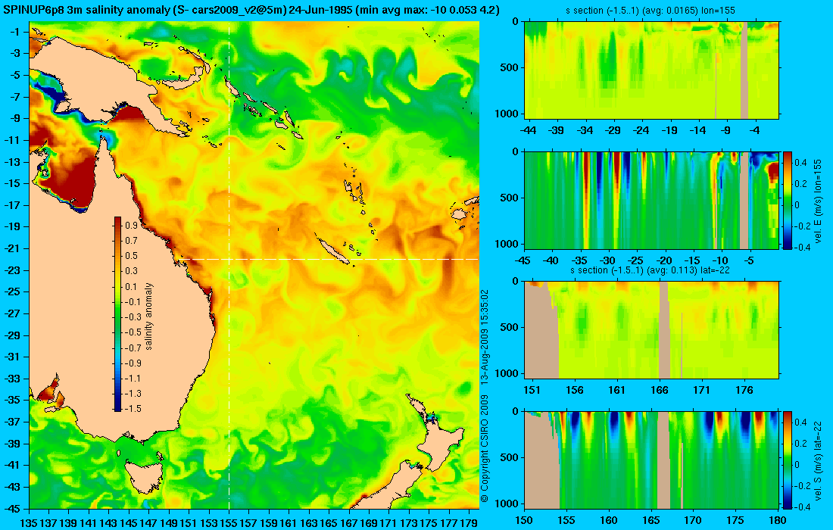
Task: Click the -45 tick under velocity E plot
Action: click(x=523, y=260)
